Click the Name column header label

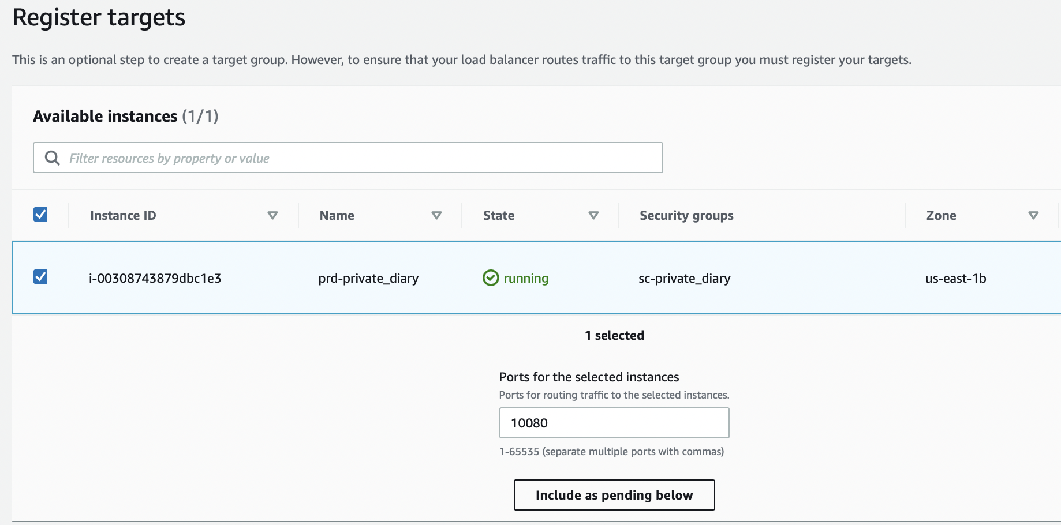coord(337,216)
